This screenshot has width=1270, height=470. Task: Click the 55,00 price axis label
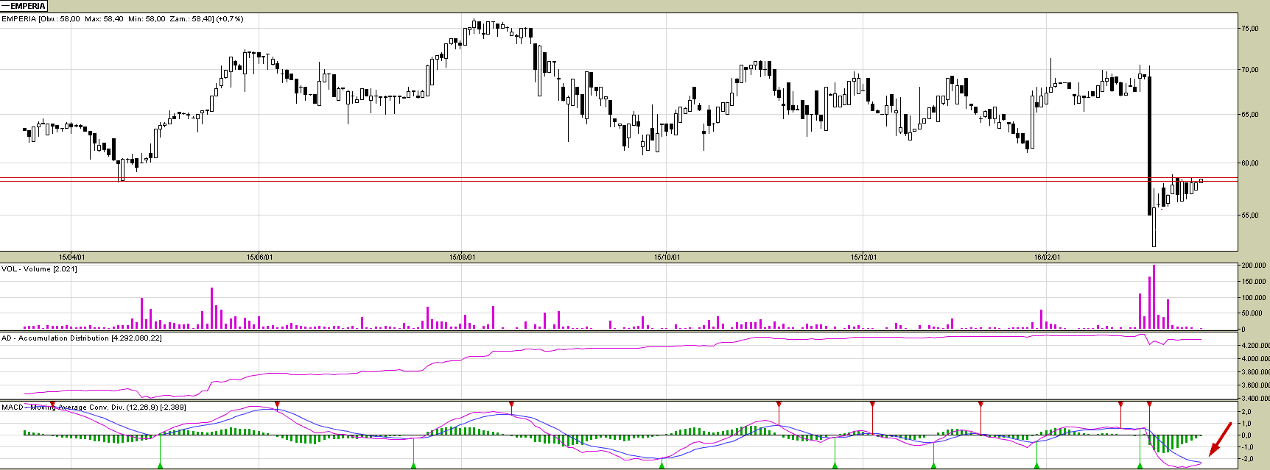tap(1249, 216)
